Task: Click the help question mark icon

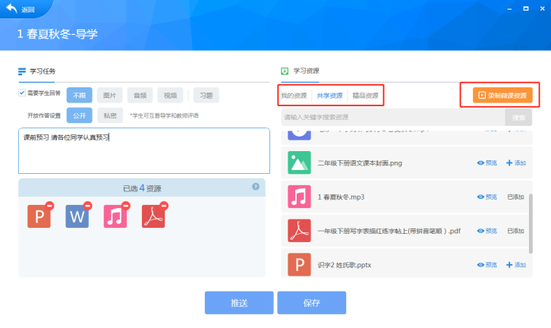Action: click(x=256, y=187)
